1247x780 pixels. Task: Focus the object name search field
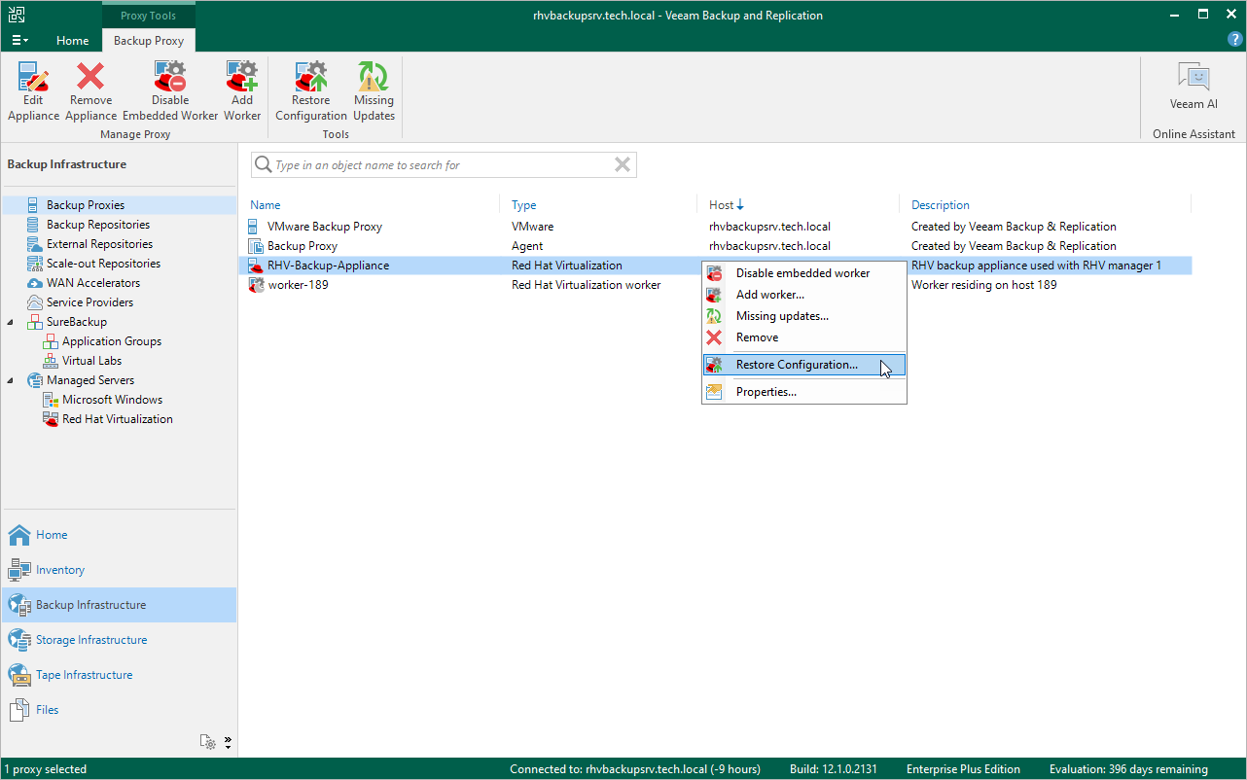[443, 165]
